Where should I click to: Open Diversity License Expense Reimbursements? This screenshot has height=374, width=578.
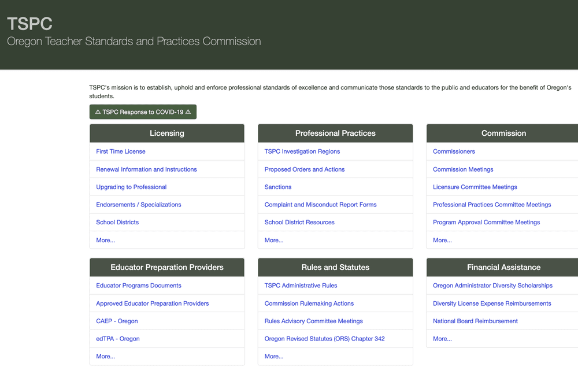click(492, 303)
